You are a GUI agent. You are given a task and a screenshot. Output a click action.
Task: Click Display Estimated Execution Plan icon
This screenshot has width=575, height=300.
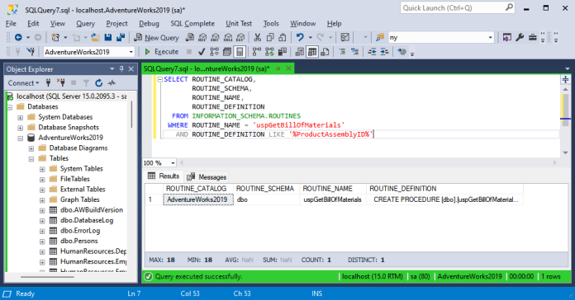pyautogui.click(x=214, y=52)
